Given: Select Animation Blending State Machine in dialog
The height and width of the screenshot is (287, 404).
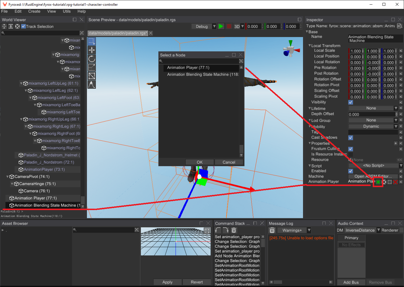Looking at the screenshot, I should pos(201,75).
